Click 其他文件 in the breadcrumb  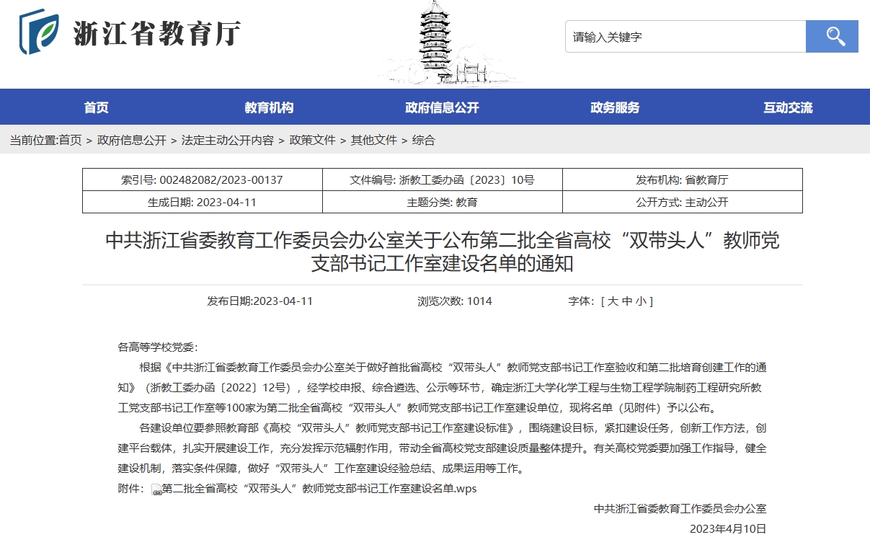coord(373,141)
